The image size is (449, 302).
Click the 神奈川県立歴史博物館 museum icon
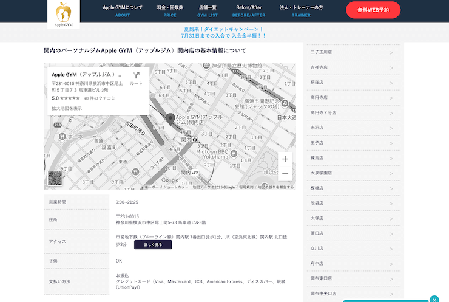pos(206,66)
